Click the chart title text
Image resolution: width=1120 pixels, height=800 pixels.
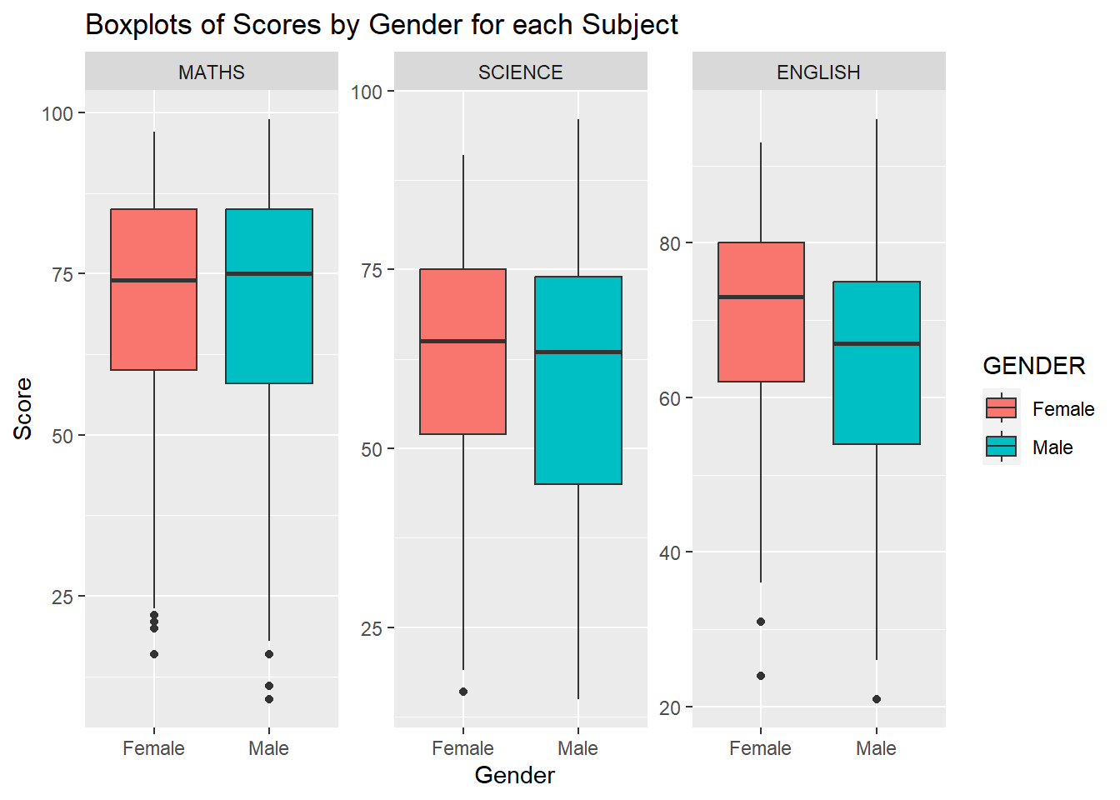point(382,25)
